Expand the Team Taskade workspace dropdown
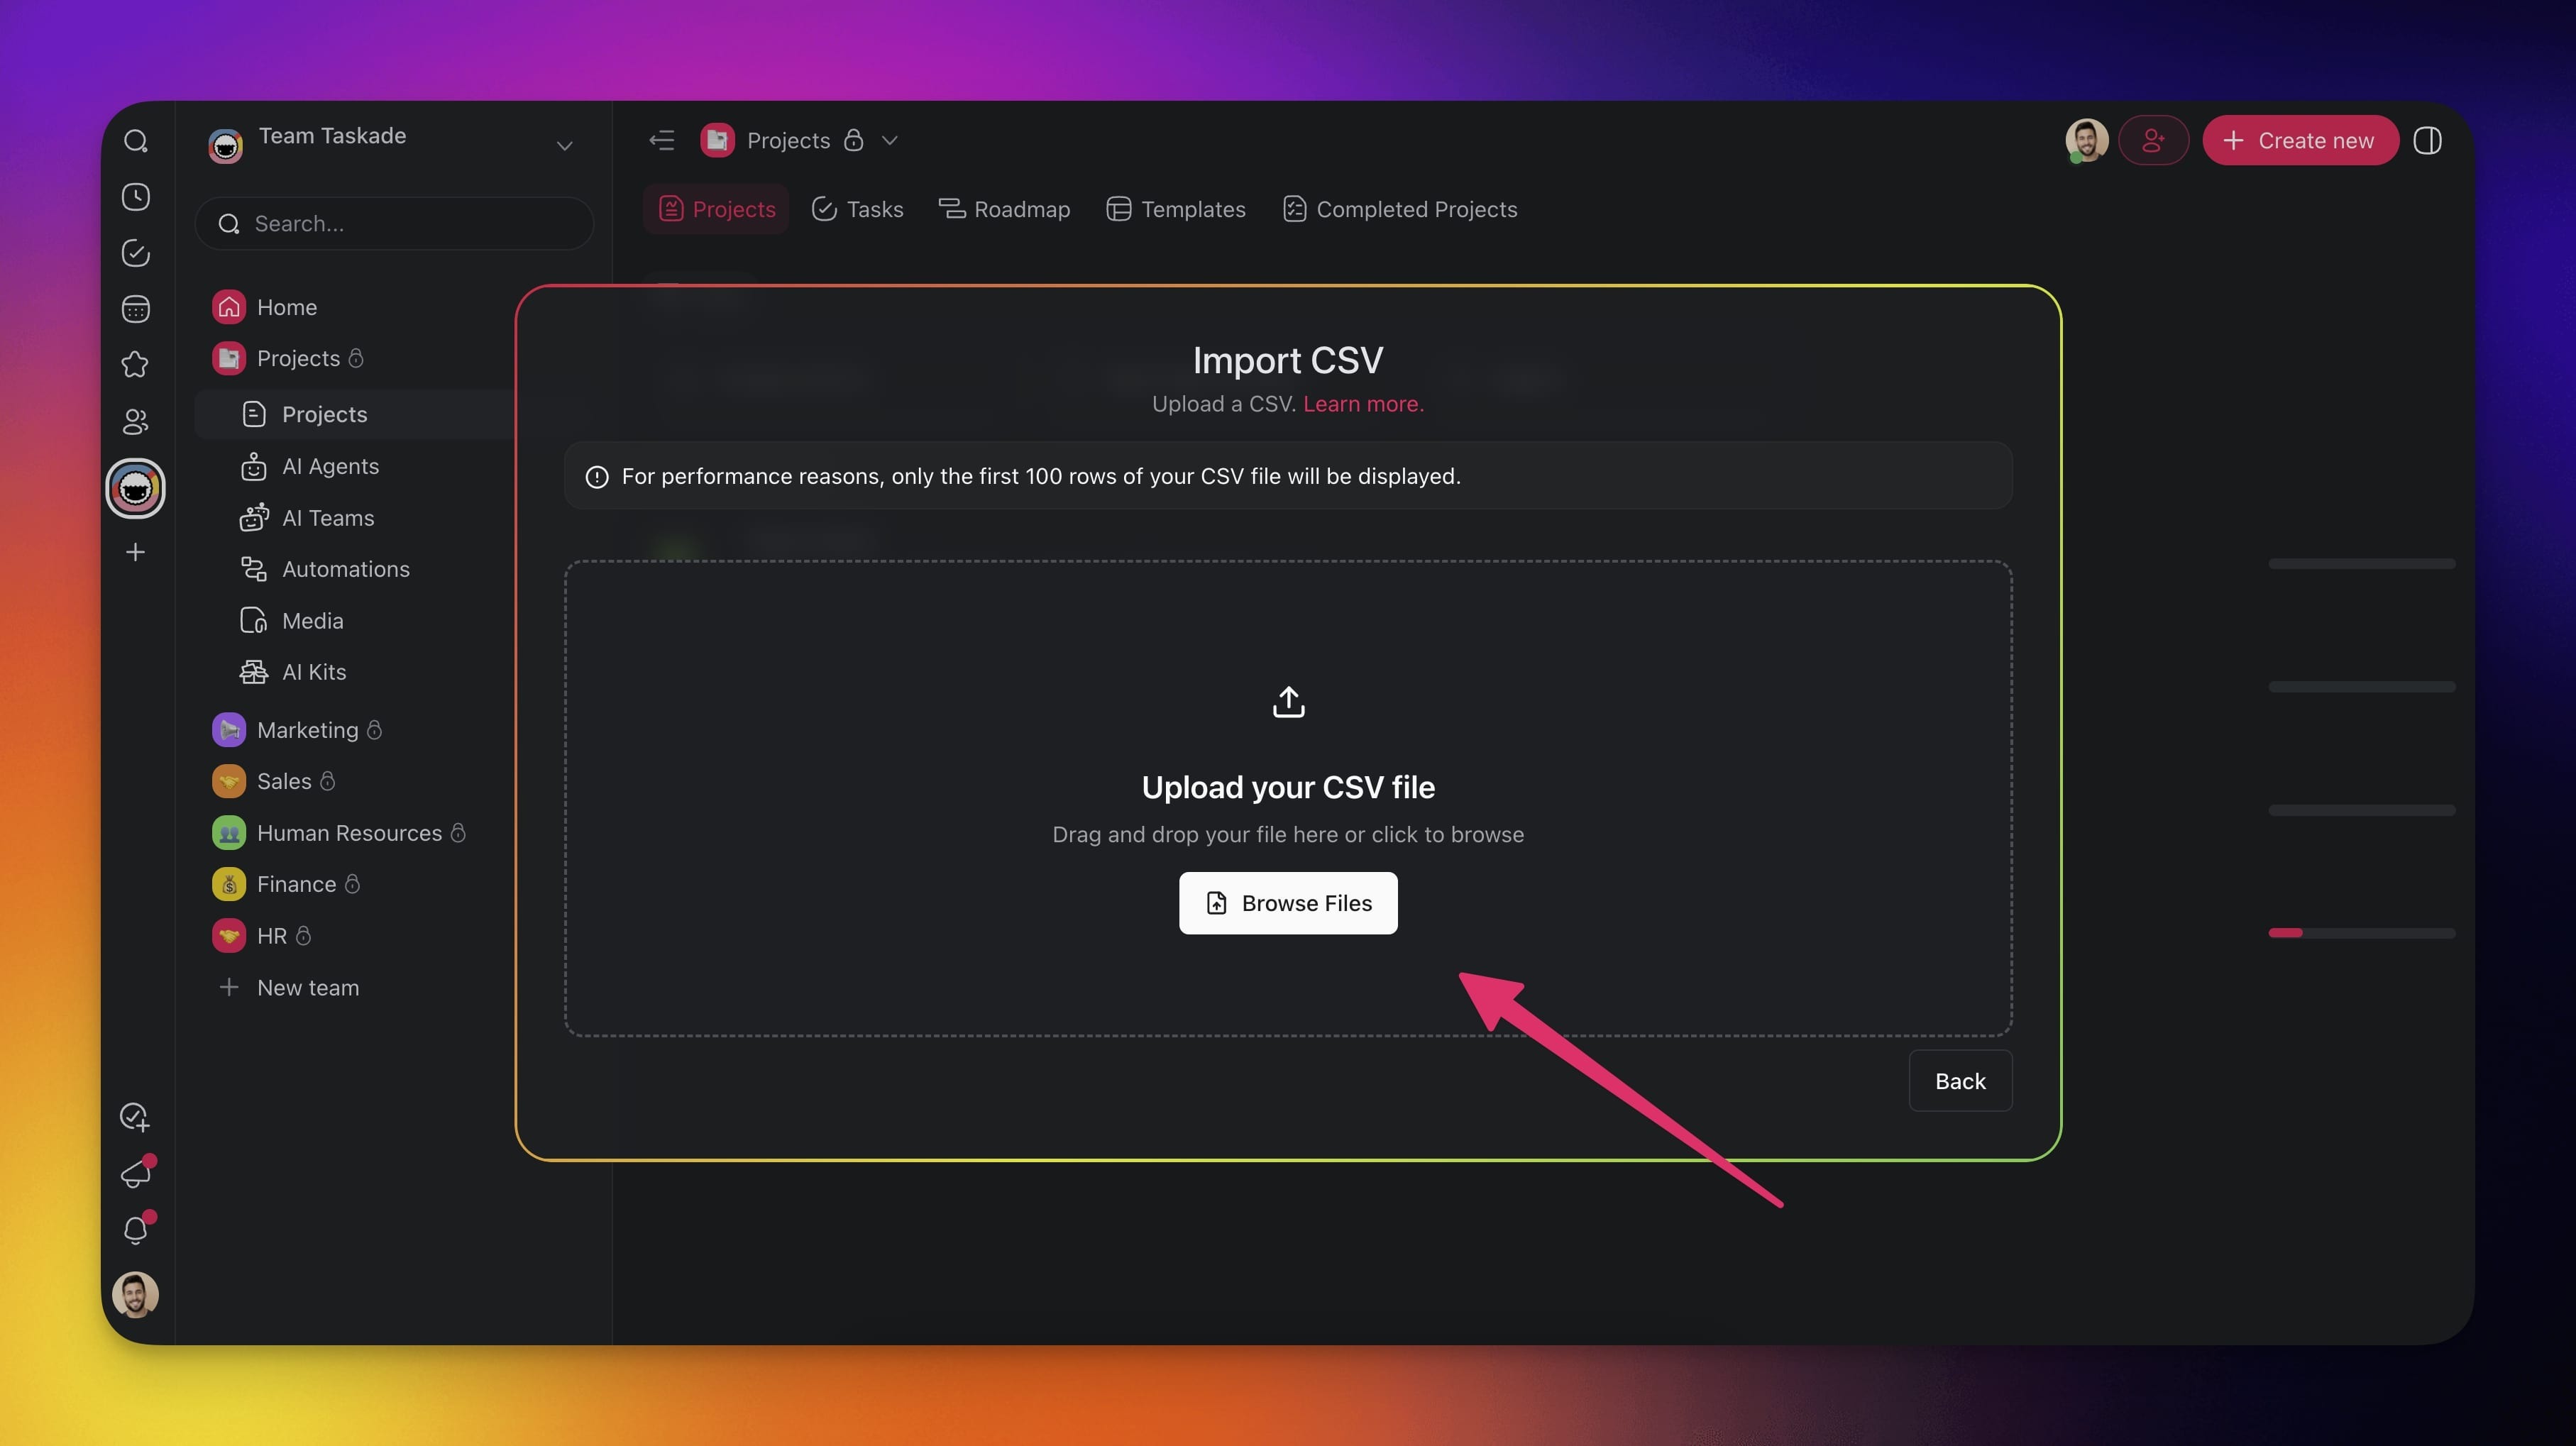Viewport: 2576px width, 1446px height. 564,146
